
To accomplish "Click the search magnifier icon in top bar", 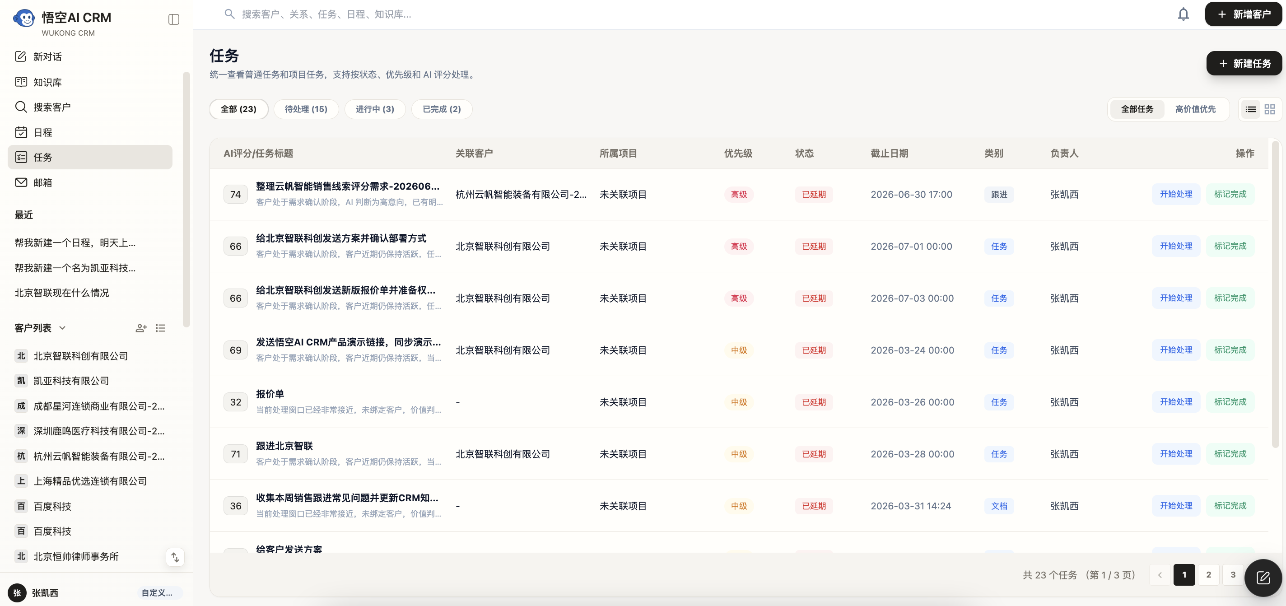I will tap(229, 14).
